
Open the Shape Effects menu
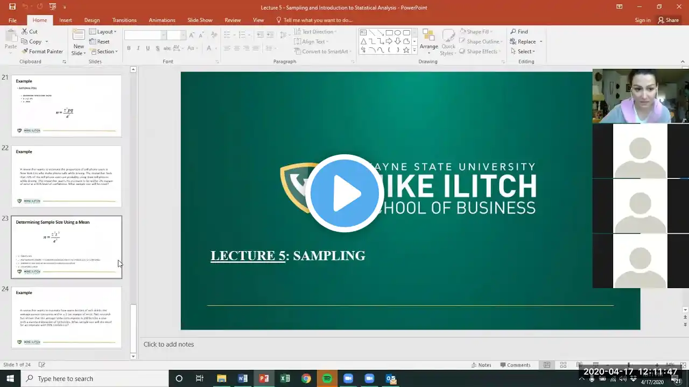coord(480,52)
